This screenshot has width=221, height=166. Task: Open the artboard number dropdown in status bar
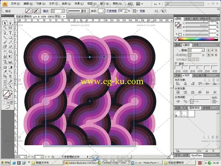click(x=41, y=157)
